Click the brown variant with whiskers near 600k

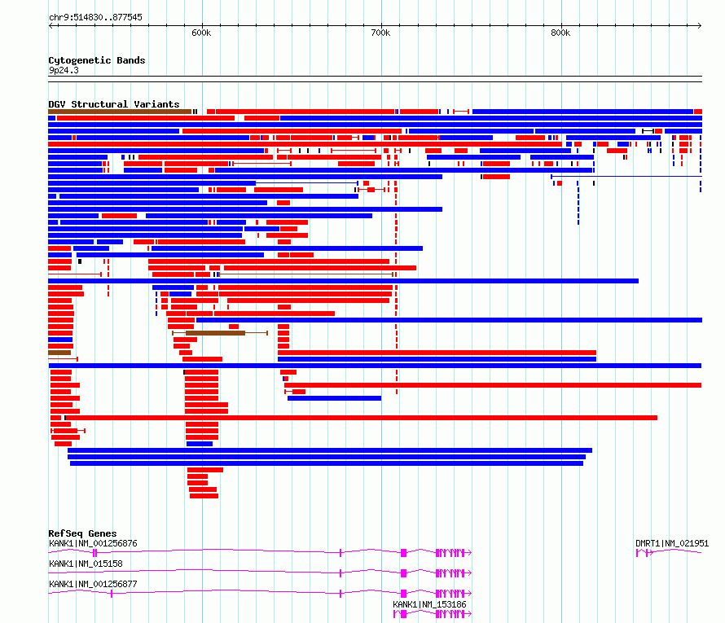point(220,333)
